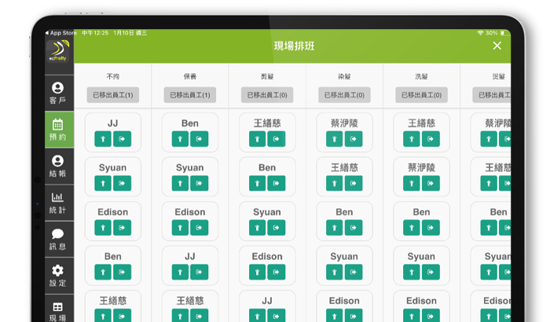Move Syuan to top in 染髮 column
This screenshot has height=322, width=550.
point(334,272)
